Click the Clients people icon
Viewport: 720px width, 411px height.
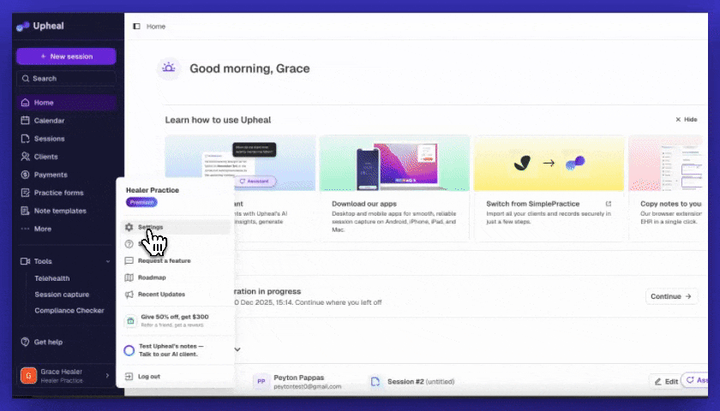(x=25, y=157)
